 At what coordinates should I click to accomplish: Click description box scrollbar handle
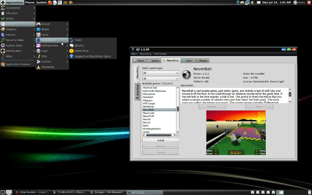[290, 94]
